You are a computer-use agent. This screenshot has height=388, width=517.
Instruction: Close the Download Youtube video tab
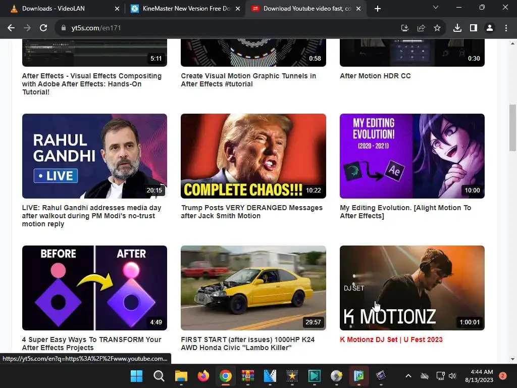tap(358, 9)
